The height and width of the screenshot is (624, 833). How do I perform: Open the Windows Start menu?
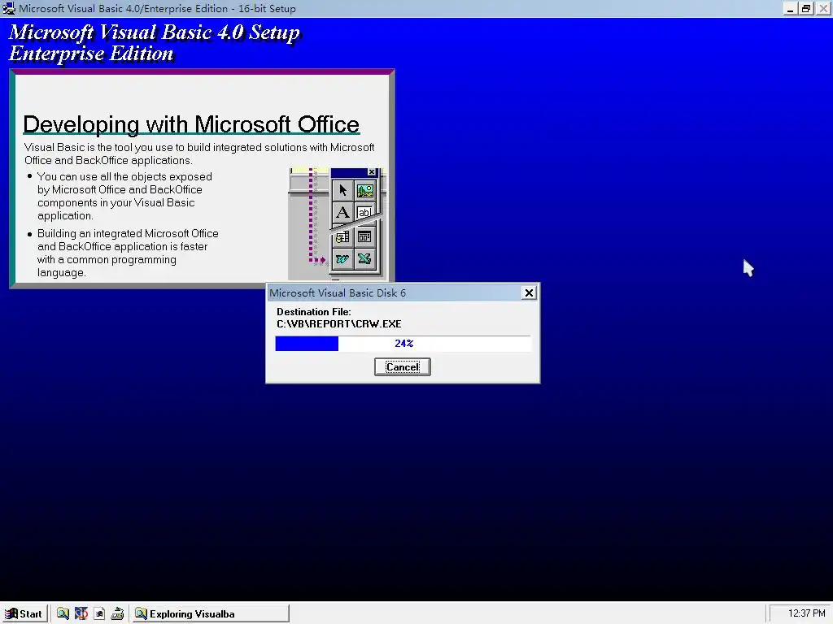coord(24,614)
